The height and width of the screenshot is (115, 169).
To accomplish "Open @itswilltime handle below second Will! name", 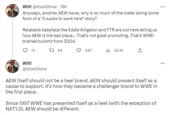I will [x=35, y=69].
